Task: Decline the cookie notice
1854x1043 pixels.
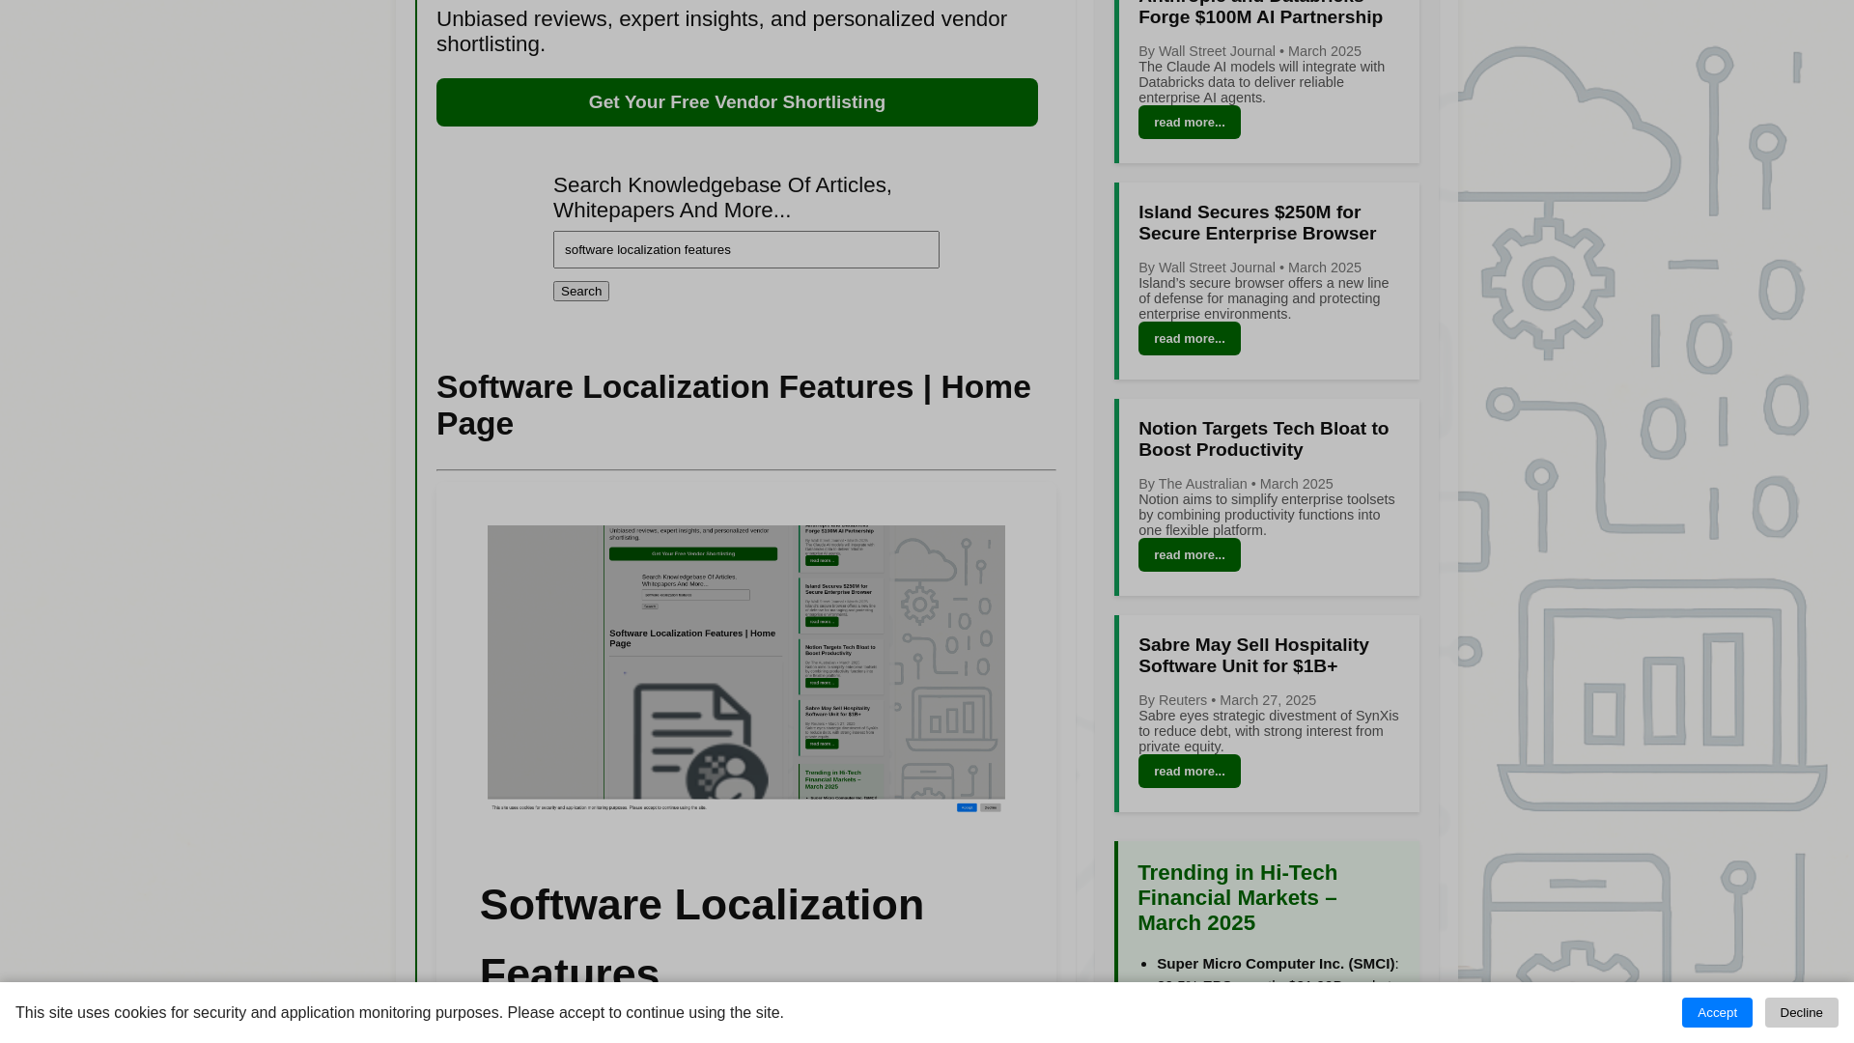Action: point(1801,1012)
